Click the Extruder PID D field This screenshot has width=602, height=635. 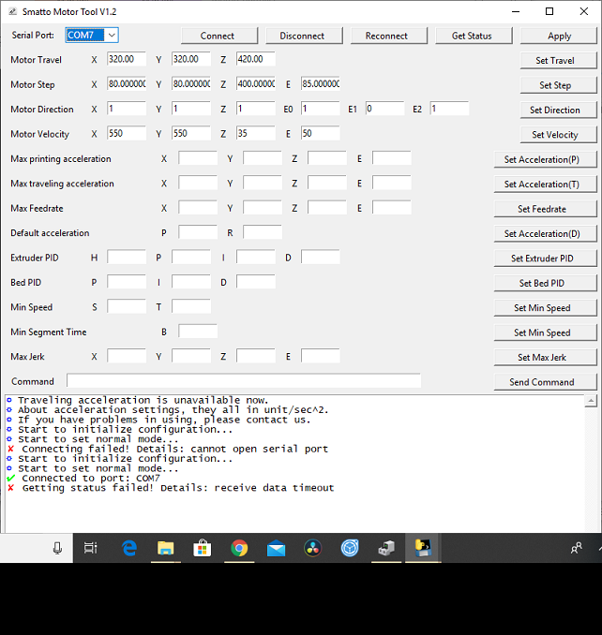tap(321, 257)
